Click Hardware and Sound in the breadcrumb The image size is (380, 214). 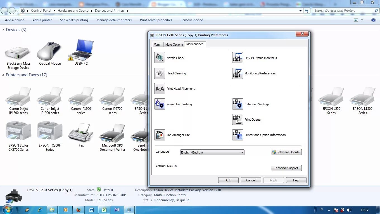coord(73,11)
